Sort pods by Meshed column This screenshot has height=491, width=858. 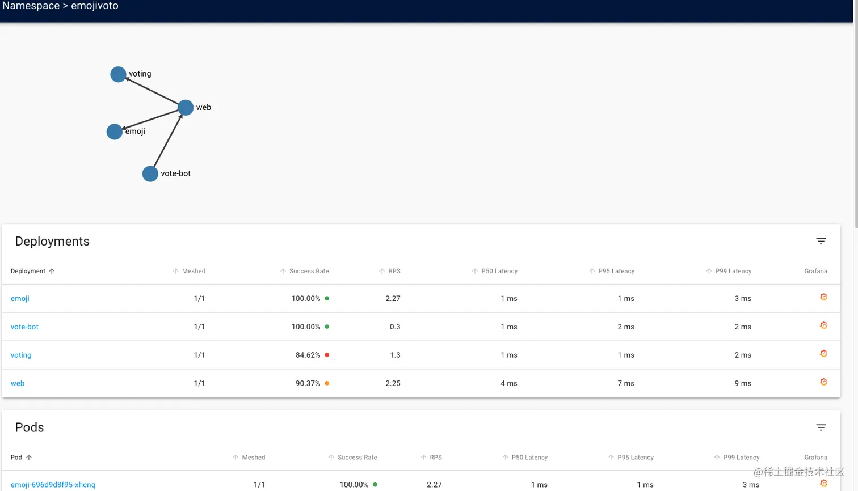tap(249, 458)
